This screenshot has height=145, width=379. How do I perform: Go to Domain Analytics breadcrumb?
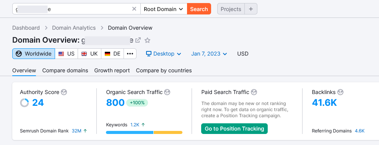[x=74, y=28]
